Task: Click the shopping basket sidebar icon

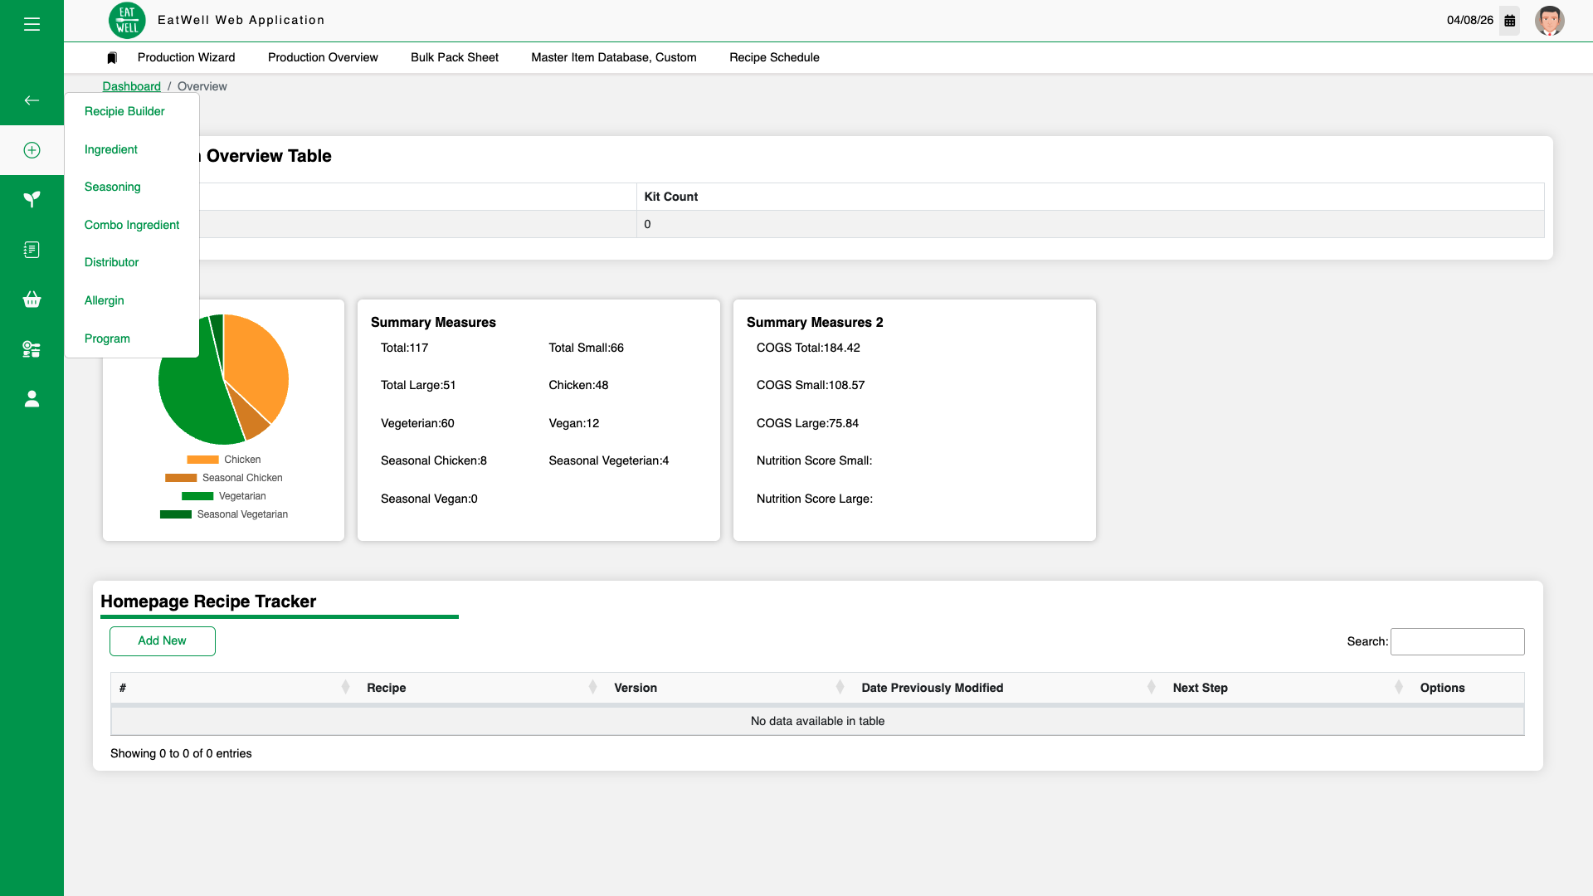Action: [x=32, y=299]
